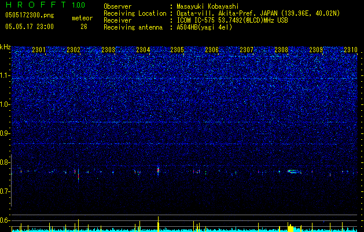
Task: Click the HROFFT title text
Action: pyautogui.click(x=36, y=5)
